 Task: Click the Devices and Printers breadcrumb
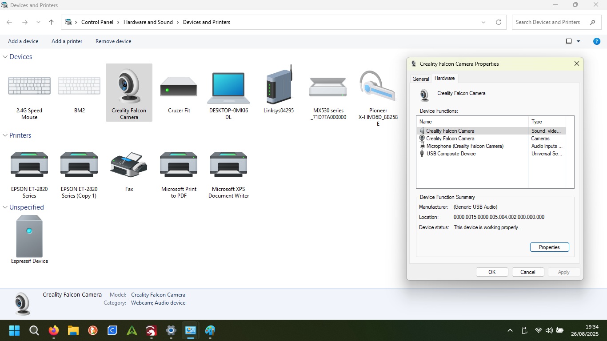(207, 22)
